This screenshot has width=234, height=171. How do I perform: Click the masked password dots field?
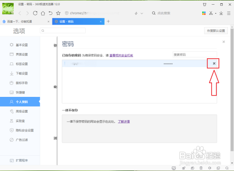tap(168, 64)
